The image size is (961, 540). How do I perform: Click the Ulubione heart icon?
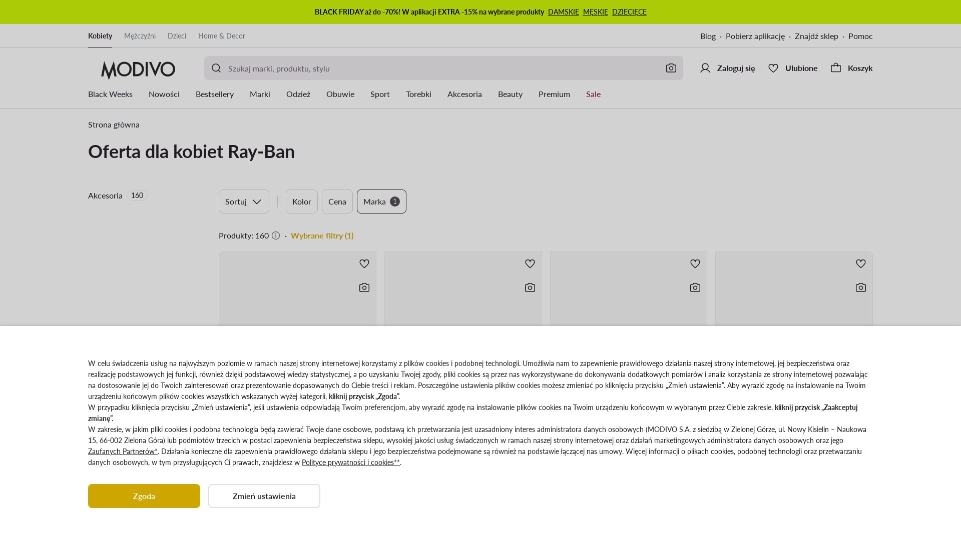(x=773, y=68)
